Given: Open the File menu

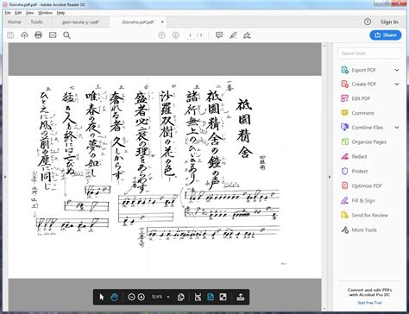Looking at the screenshot, I should click(8, 13).
